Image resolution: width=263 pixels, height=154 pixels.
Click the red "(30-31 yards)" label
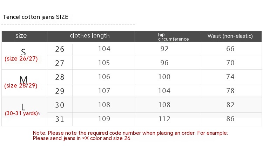tap(21, 113)
